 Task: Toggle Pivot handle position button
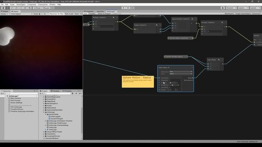[37, 8]
